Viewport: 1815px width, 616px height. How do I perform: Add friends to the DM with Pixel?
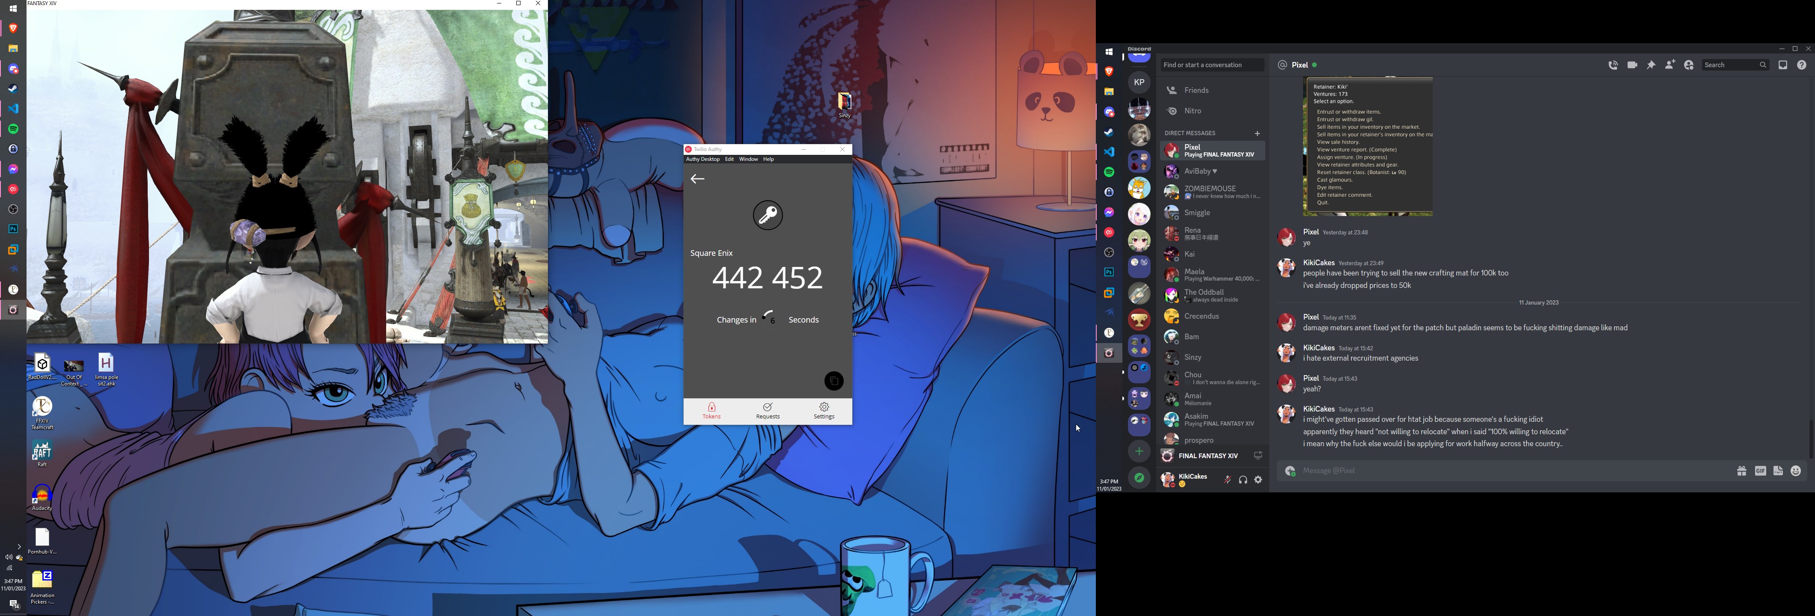point(1670,65)
